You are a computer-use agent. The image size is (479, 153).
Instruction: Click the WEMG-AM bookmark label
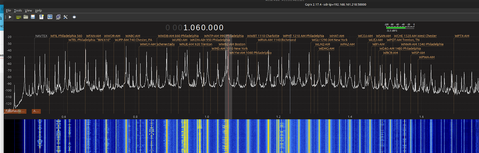coord(326,49)
